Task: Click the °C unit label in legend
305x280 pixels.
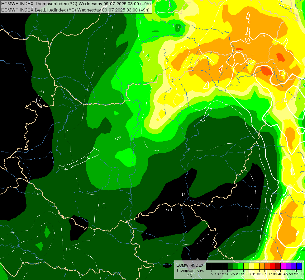Action: [190, 275]
